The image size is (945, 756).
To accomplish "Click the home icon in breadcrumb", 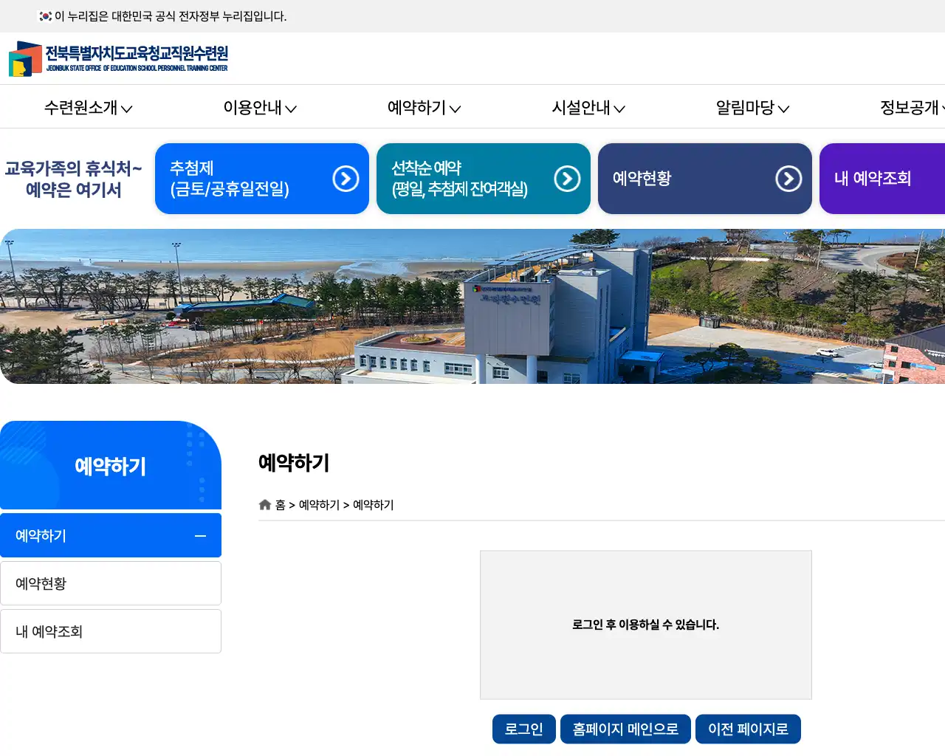I will (265, 505).
